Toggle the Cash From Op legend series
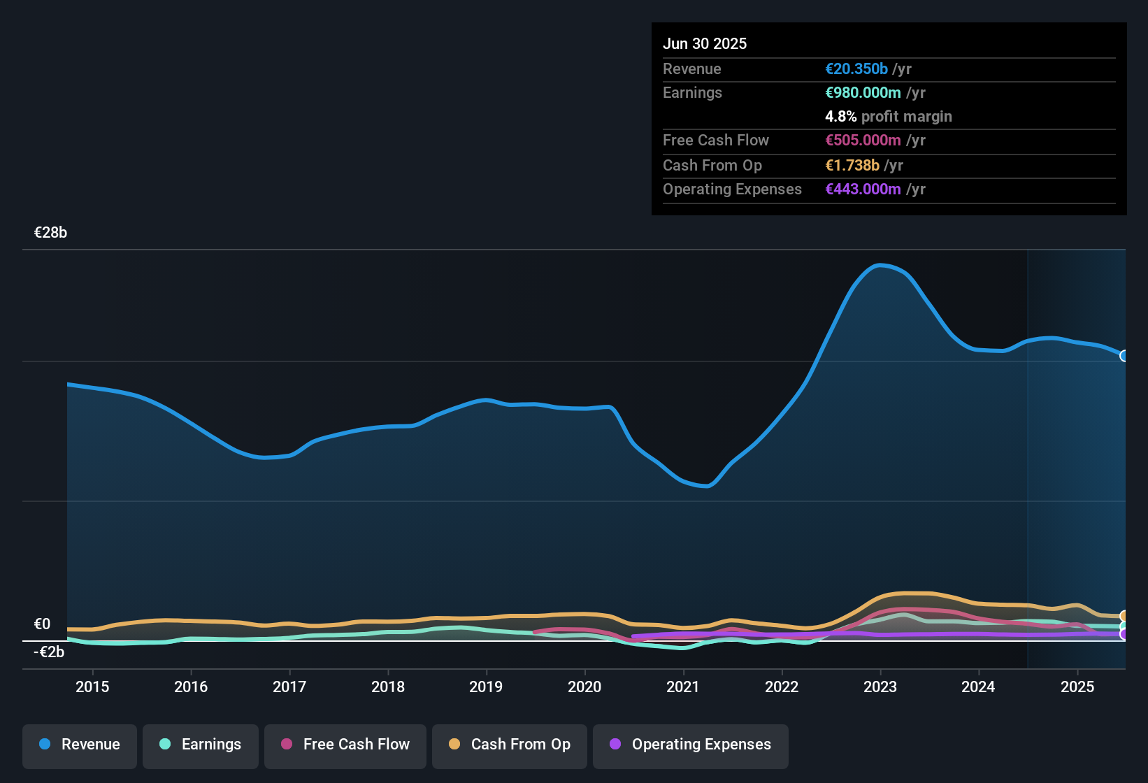This screenshot has width=1148, height=783. tap(510, 745)
